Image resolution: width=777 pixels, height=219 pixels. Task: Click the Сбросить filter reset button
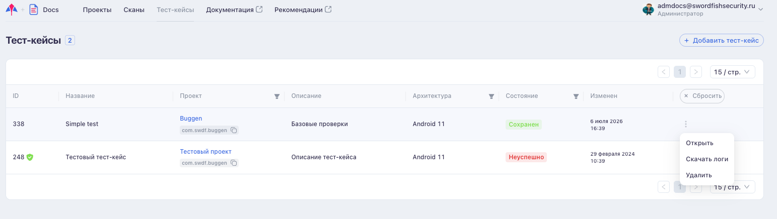point(702,96)
